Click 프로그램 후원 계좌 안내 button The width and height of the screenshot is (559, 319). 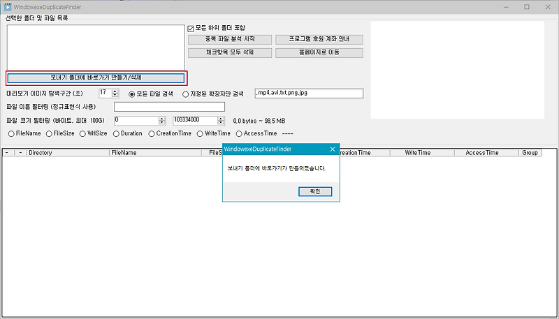(319, 40)
